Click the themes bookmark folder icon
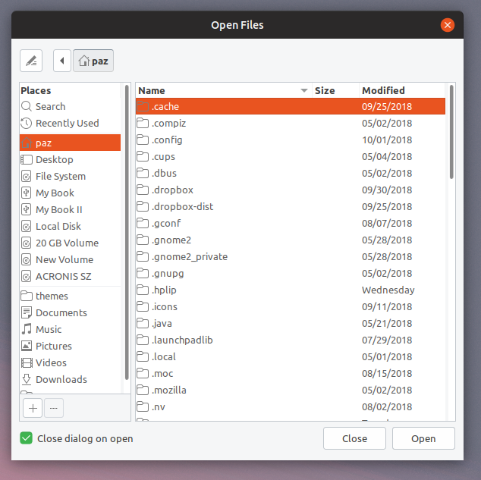This screenshot has height=480, width=481. click(27, 296)
